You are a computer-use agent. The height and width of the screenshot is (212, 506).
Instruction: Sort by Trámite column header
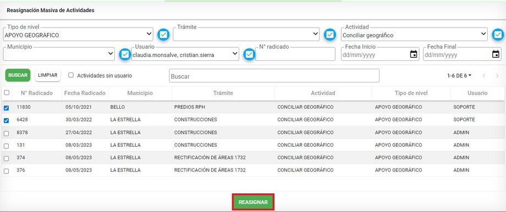tap(223, 93)
